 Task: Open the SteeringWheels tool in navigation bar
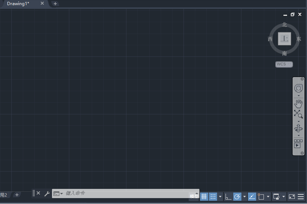click(x=299, y=88)
